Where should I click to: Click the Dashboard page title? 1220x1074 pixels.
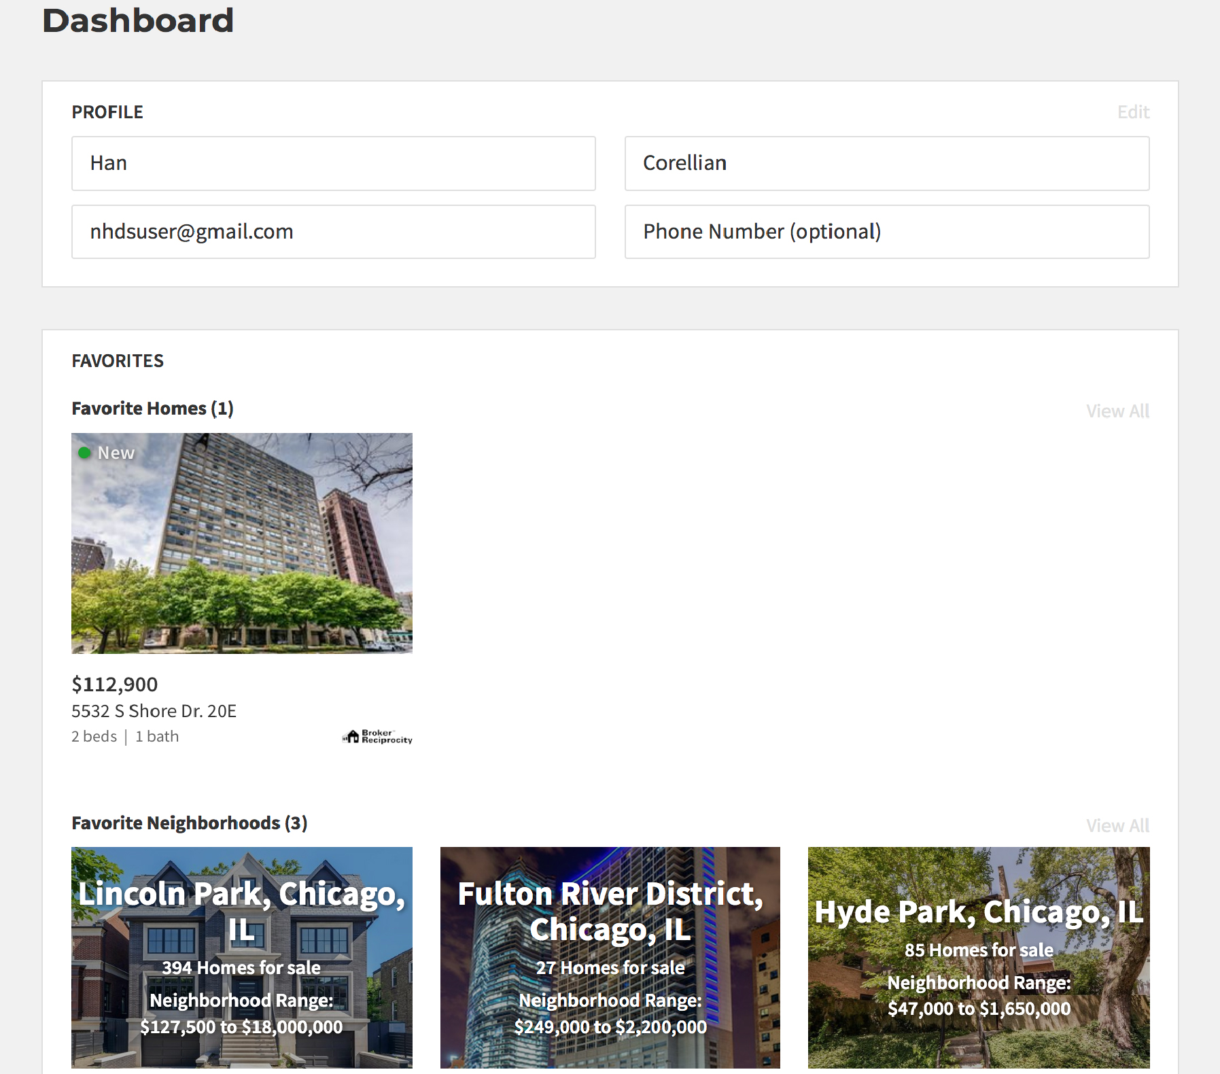pos(138,20)
